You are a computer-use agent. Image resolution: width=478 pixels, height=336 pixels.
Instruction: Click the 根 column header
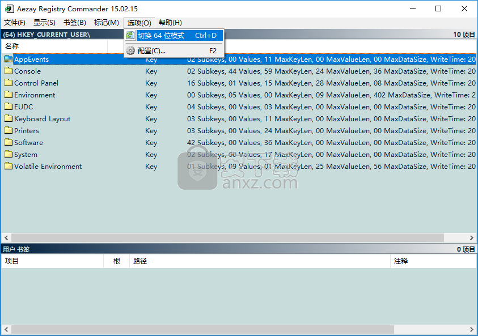pos(116,261)
